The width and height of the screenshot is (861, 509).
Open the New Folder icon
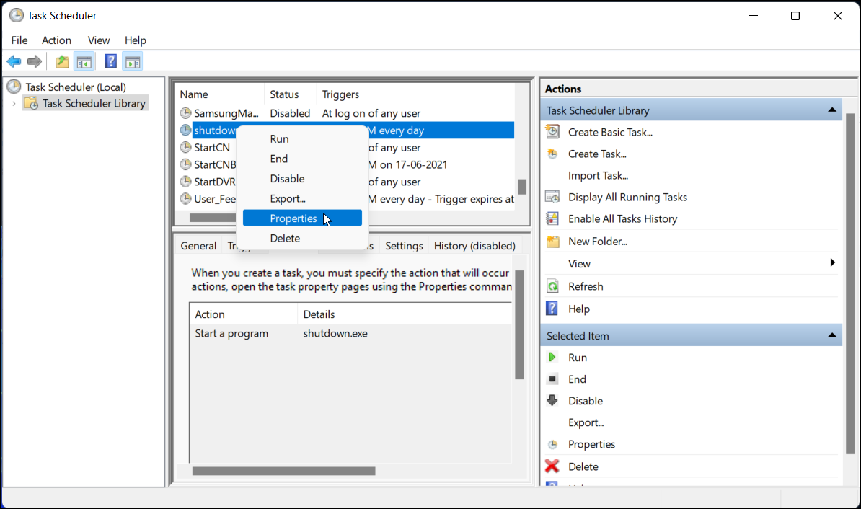point(552,241)
